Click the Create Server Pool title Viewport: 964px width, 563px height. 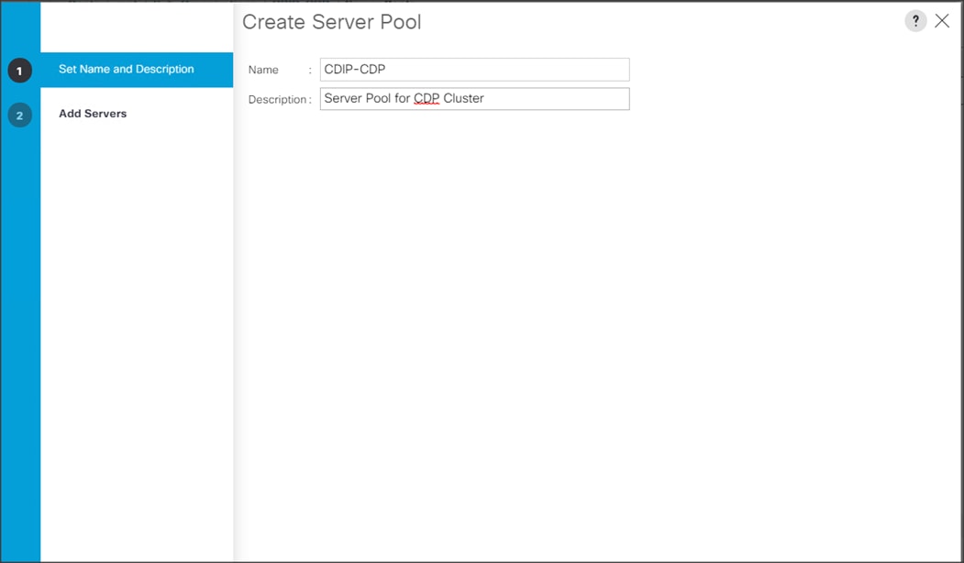click(332, 22)
